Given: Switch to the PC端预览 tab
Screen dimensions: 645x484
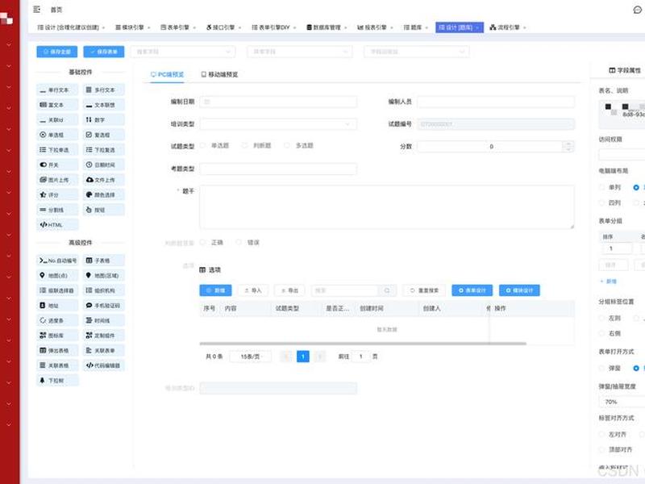Looking at the screenshot, I should coord(167,74).
